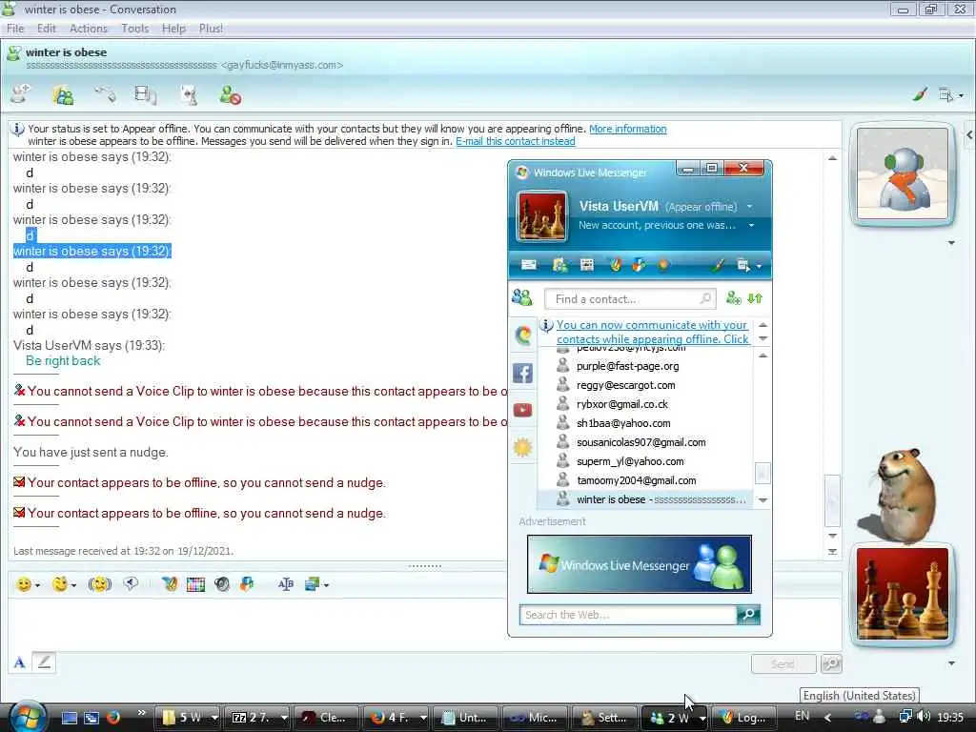976x732 pixels.
Task: Start a video call using the webcam icon
Action: [146, 94]
